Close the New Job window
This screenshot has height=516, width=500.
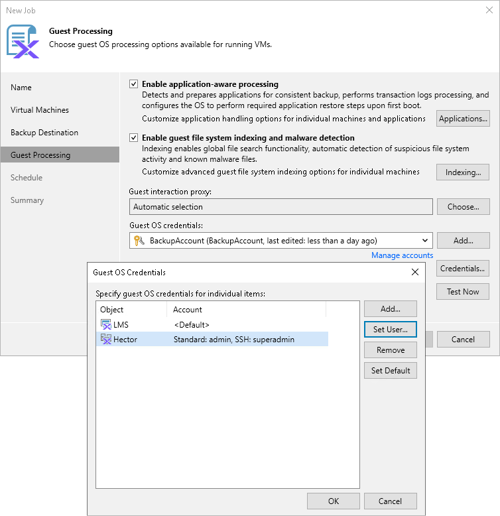[x=489, y=10]
